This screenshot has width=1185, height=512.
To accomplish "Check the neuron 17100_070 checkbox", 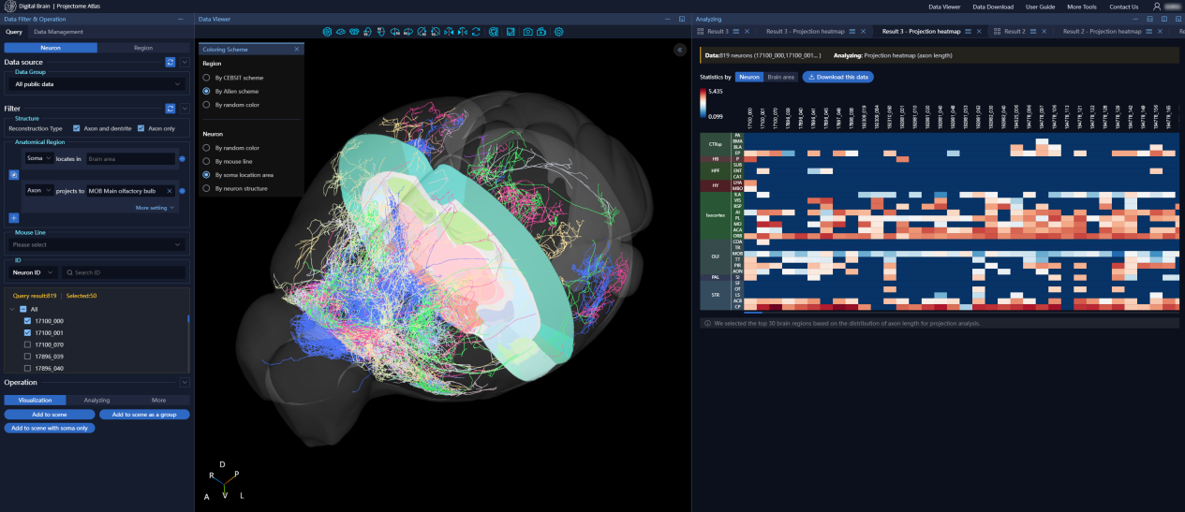I will [x=27, y=344].
